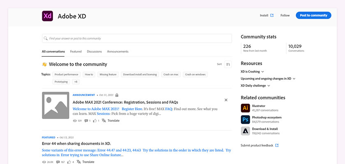345x164 pixels.
Task: Show more topics with +8 chip
Action: (76, 82)
